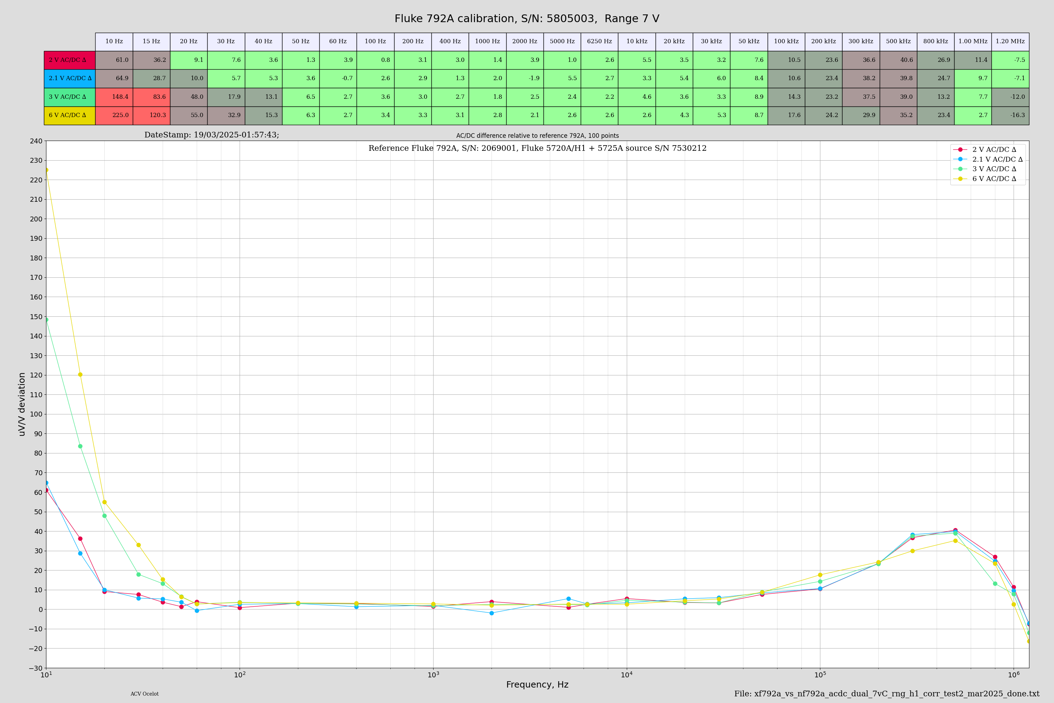Click the 64.9 table cell
The height and width of the screenshot is (703, 1054).
pyautogui.click(x=114, y=78)
